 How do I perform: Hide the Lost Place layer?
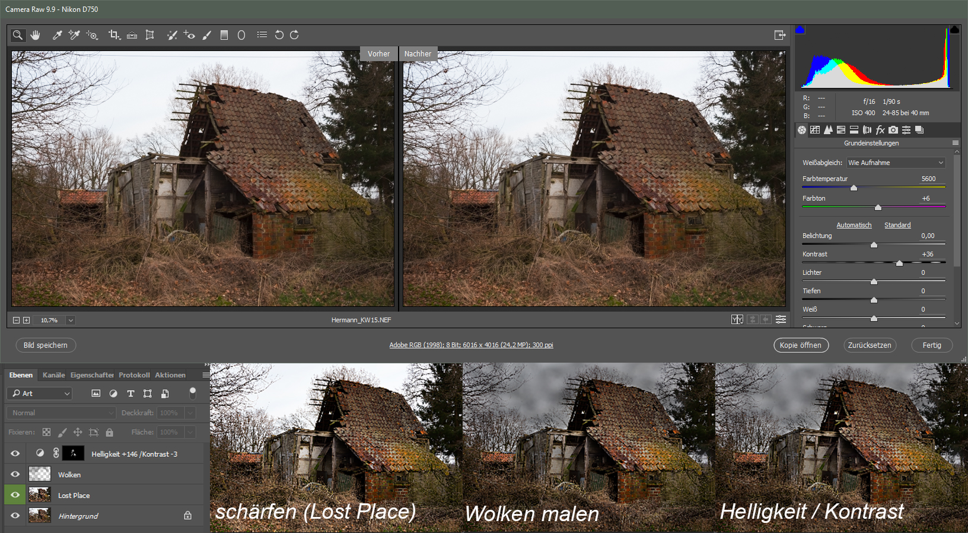pos(15,495)
